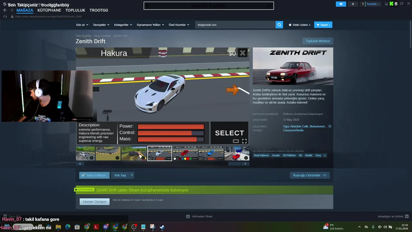
Task: Click the blue announcements megaphone icon
Action: pos(341,4)
